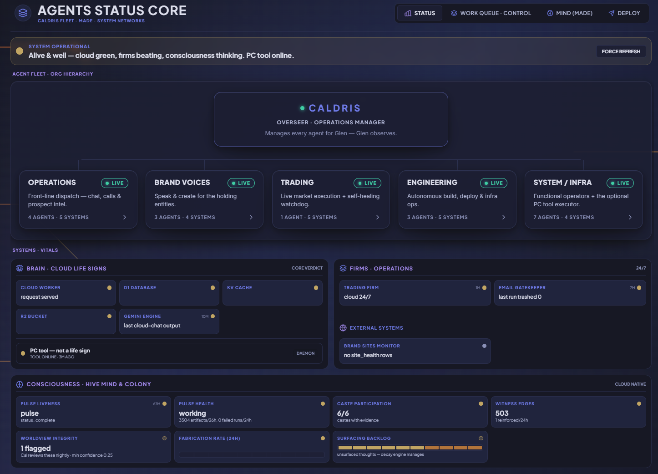The height and width of the screenshot is (474, 658).
Task: Click the Caste Participation status dot
Action: (481, 404)
